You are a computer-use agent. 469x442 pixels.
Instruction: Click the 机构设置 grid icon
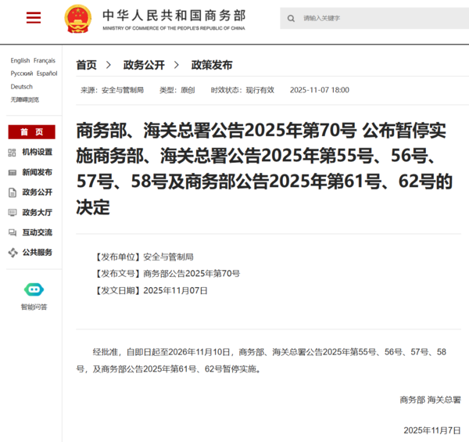click(13, 152)
